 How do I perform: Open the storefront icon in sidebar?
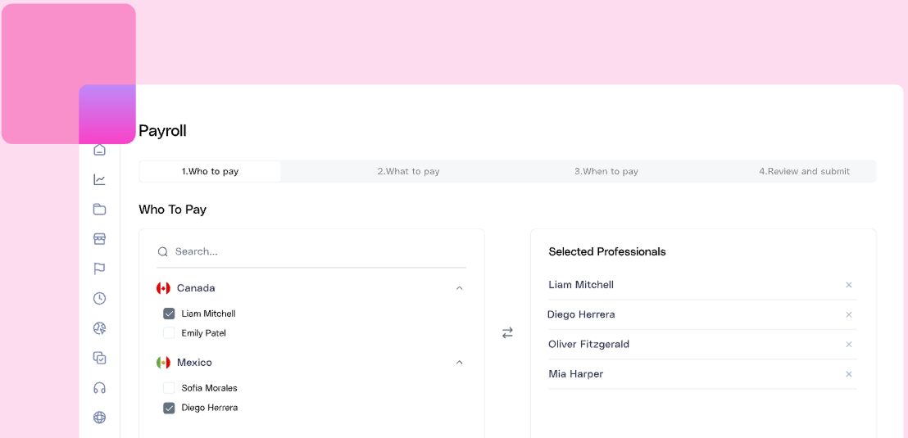(x=99, y=239)
